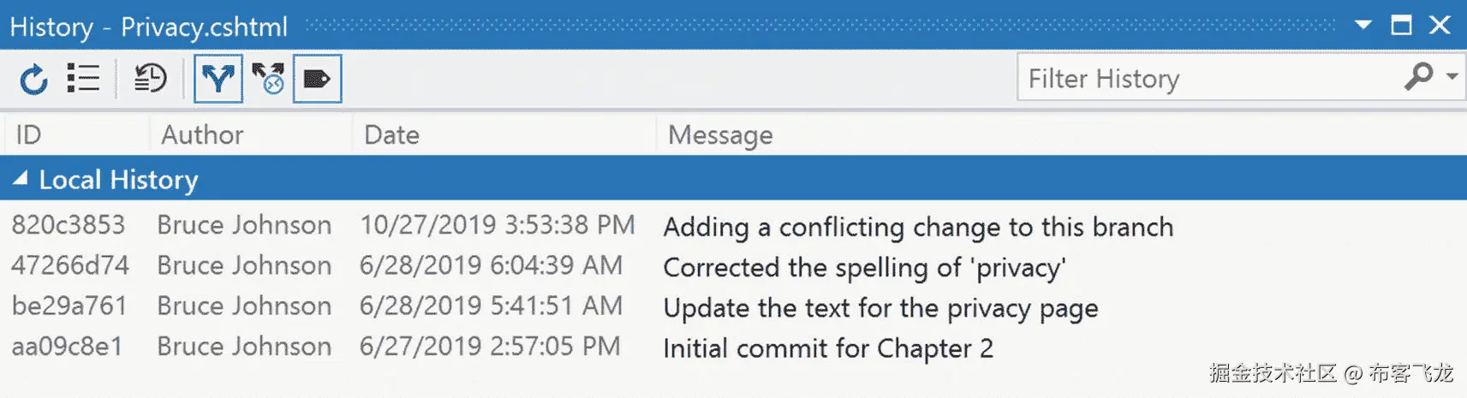The height and width of the screenshot is (398, 1467).
Task: Toggle the show tags button
Action: point(317,79)
